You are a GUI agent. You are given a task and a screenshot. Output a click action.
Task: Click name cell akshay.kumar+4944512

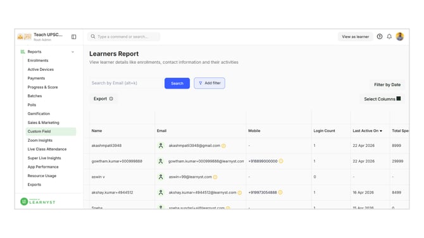tap(112, 192)
